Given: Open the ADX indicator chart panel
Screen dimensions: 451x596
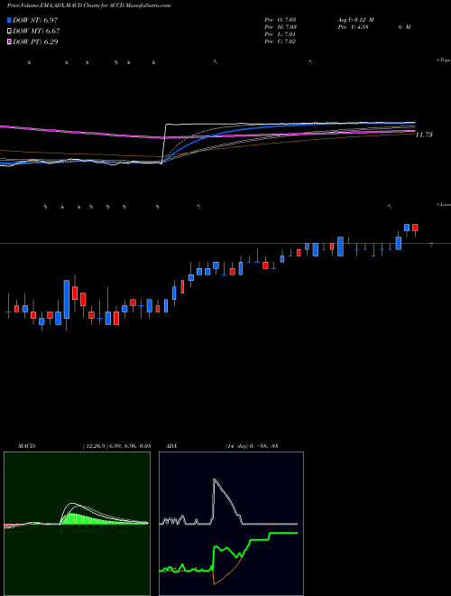Looking at the screenshot, I should (x=231, y=524).
